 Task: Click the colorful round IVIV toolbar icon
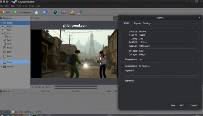pos(2,12)
